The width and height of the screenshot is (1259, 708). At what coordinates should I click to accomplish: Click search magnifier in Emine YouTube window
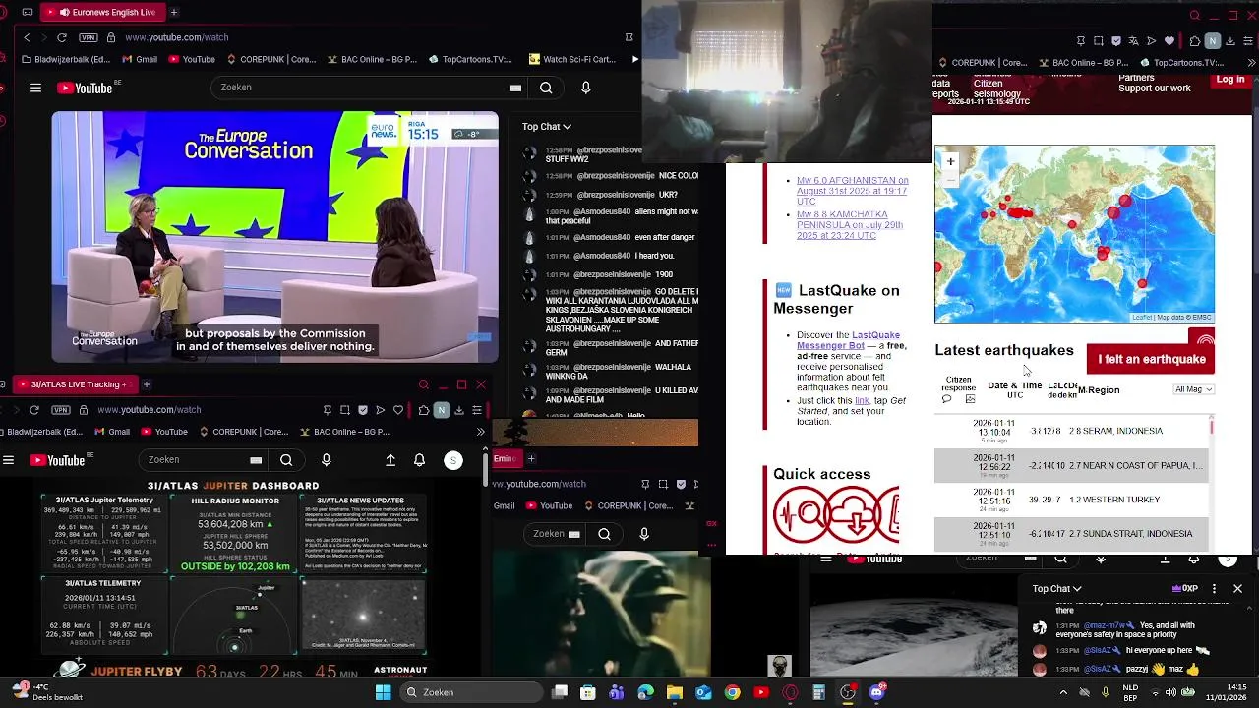point(605,534)
